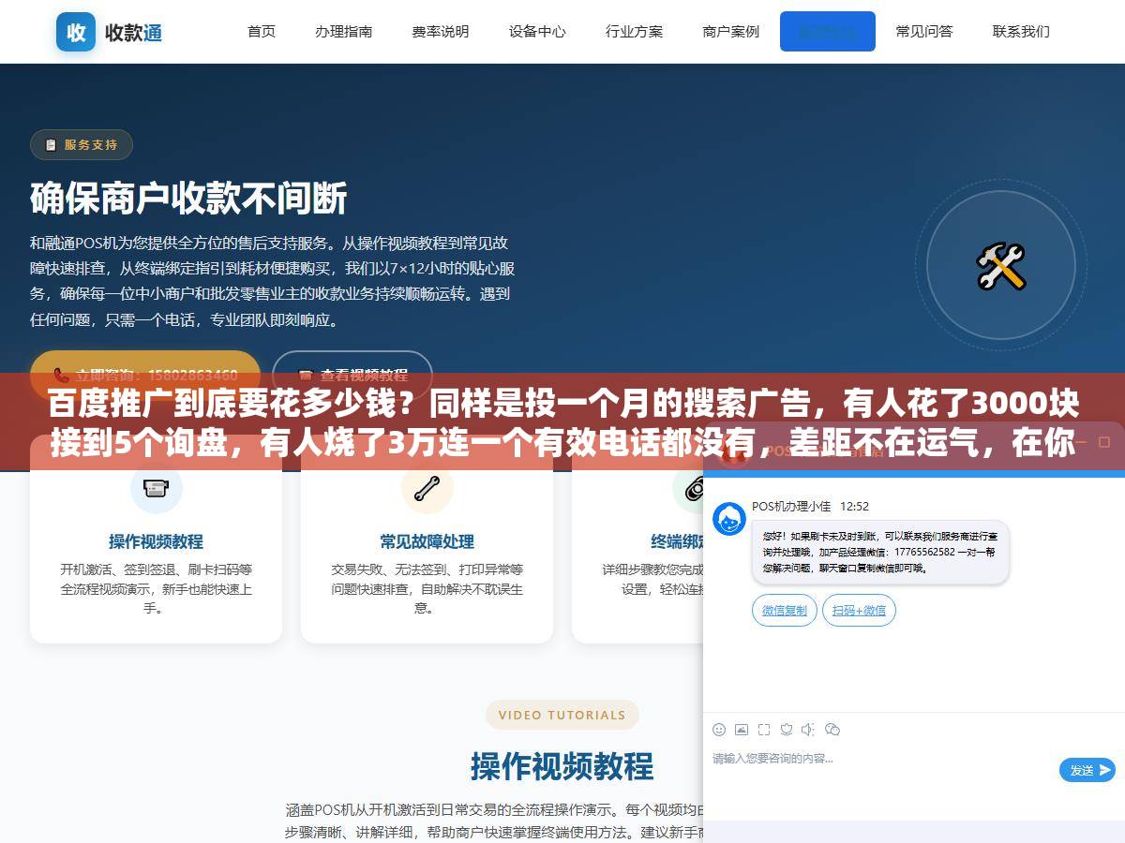Screen dimensions: 1125x843
Task: Click the 扫码+微信 button in chat
Action: (x=860, y=611)
